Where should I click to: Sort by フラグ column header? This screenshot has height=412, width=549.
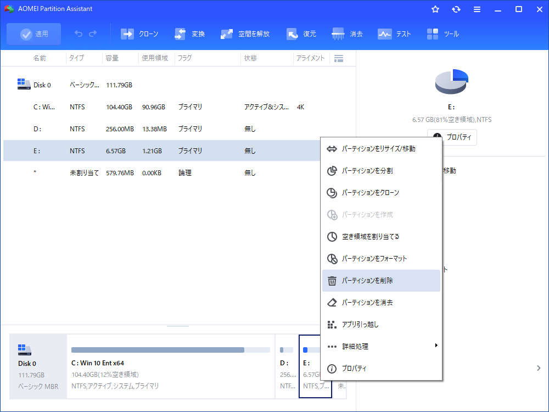184,58
